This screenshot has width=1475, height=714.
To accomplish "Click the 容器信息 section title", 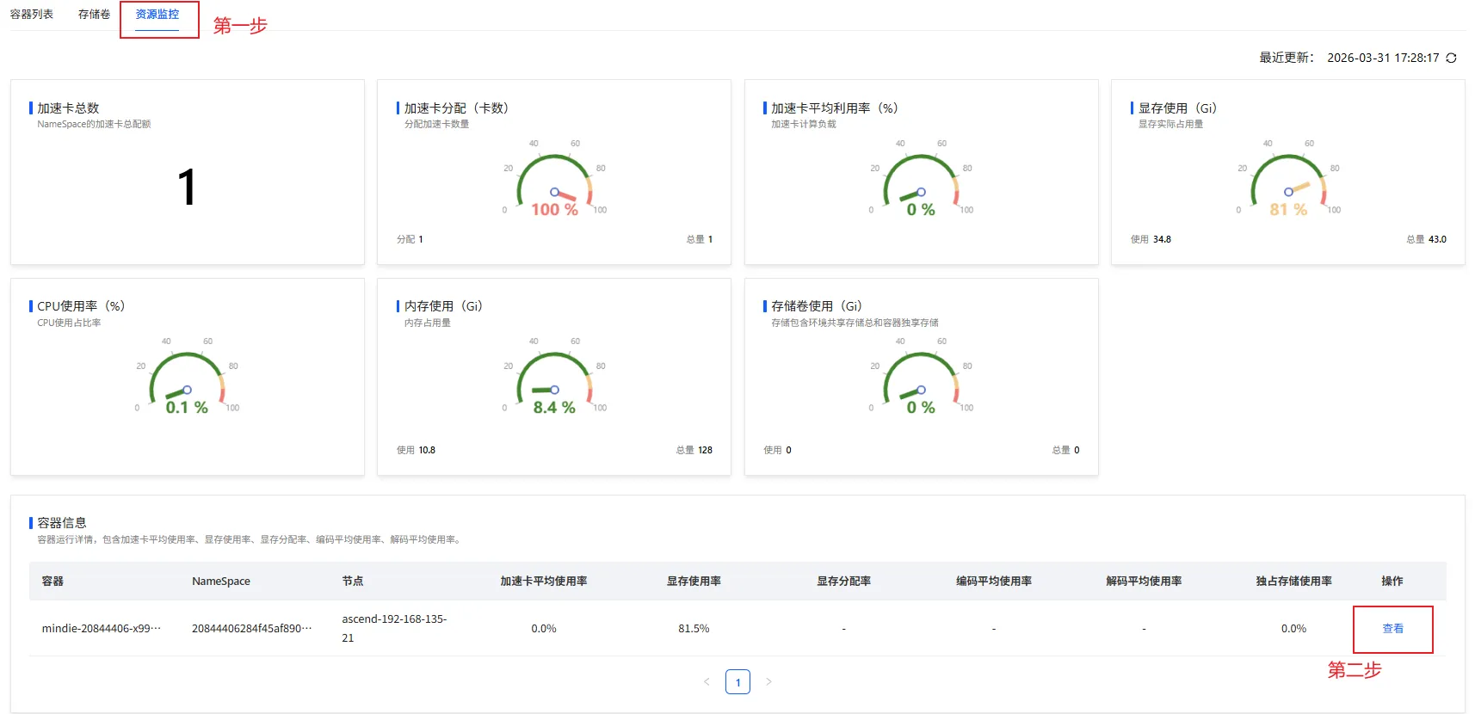I will (62, 523).
